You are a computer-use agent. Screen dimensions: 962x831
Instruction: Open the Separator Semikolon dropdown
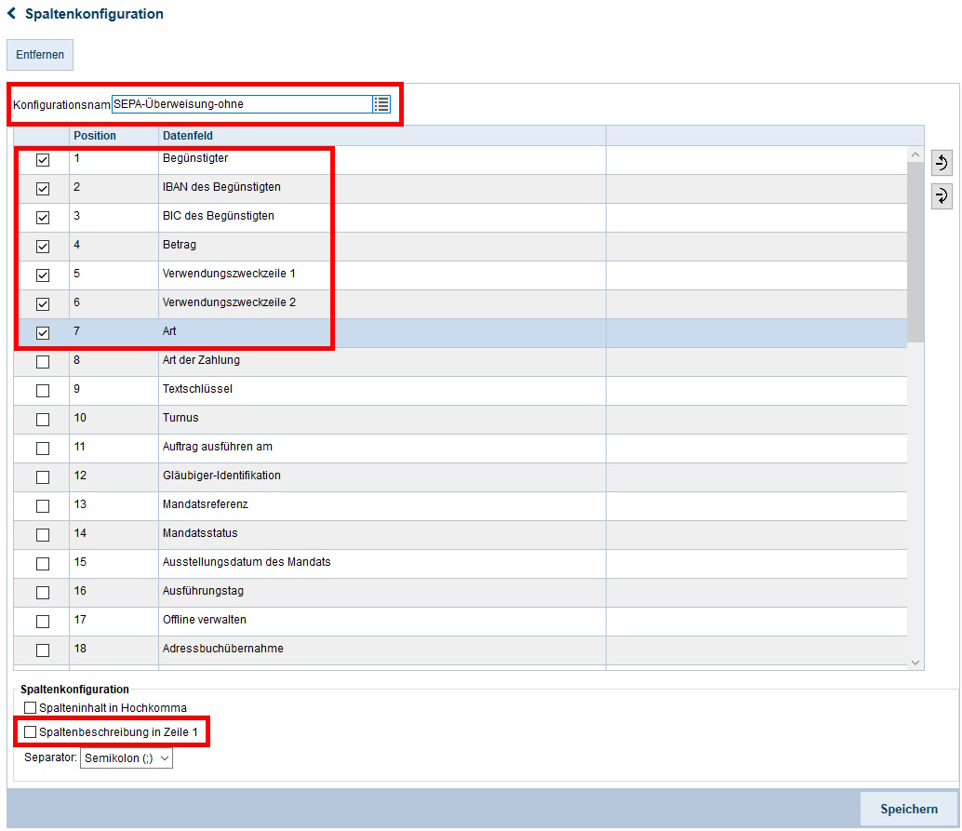(127, 758)
